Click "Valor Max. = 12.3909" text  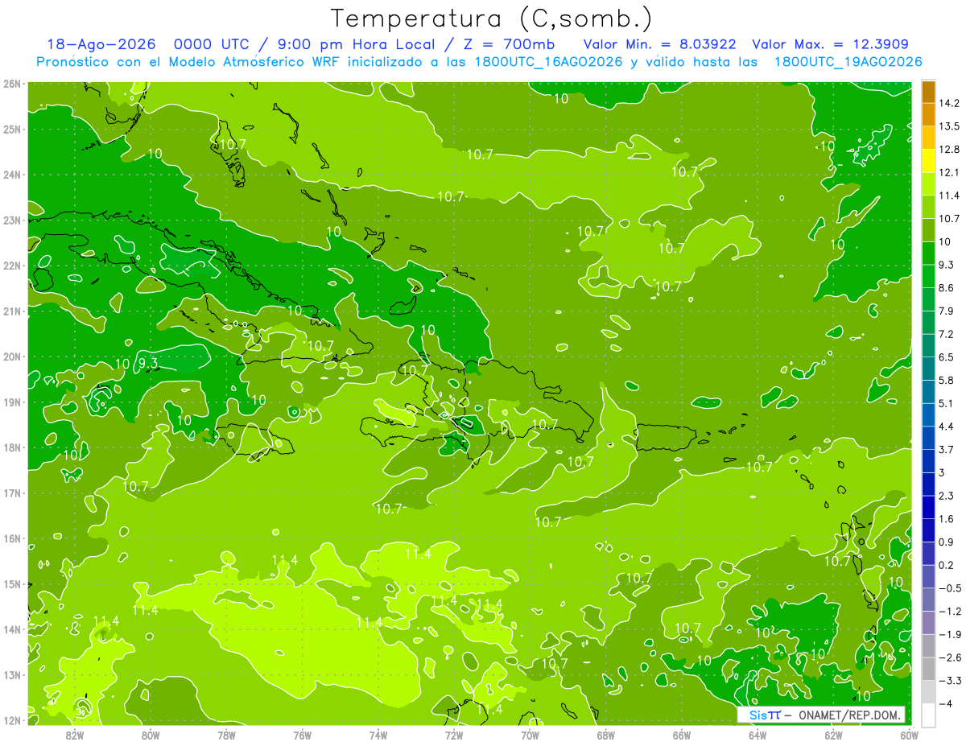point(831,44)
